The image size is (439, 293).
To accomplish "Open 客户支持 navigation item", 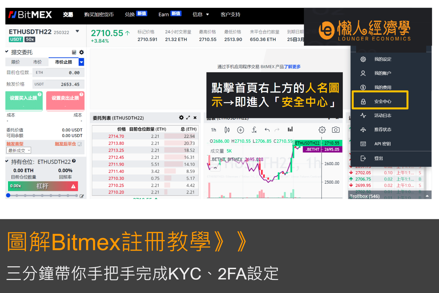I will (x=230, y=15).
